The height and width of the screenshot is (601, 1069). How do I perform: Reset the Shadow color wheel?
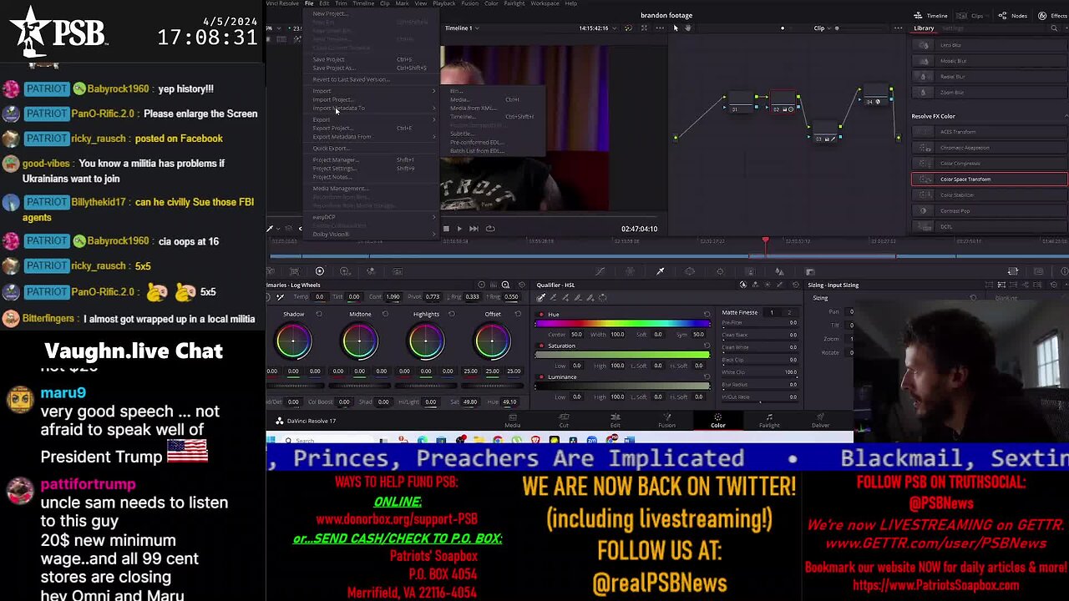[319, 315]
